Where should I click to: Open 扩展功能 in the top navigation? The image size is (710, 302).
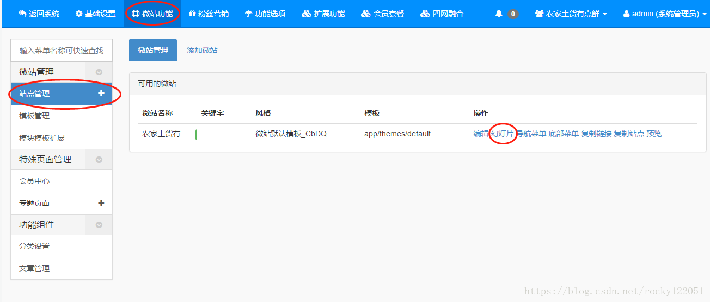[323, 14]
